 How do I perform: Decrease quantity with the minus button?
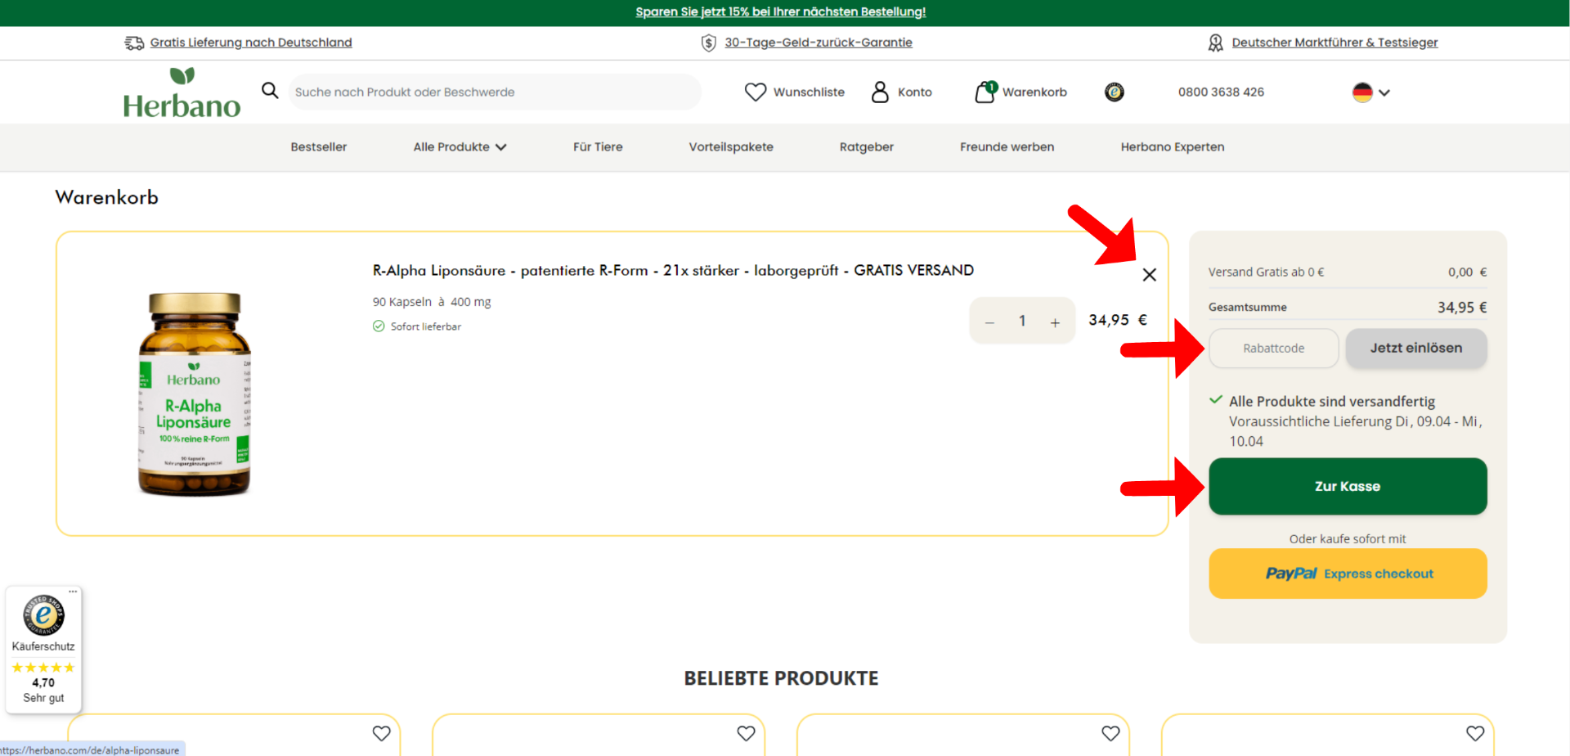point(989,322)
